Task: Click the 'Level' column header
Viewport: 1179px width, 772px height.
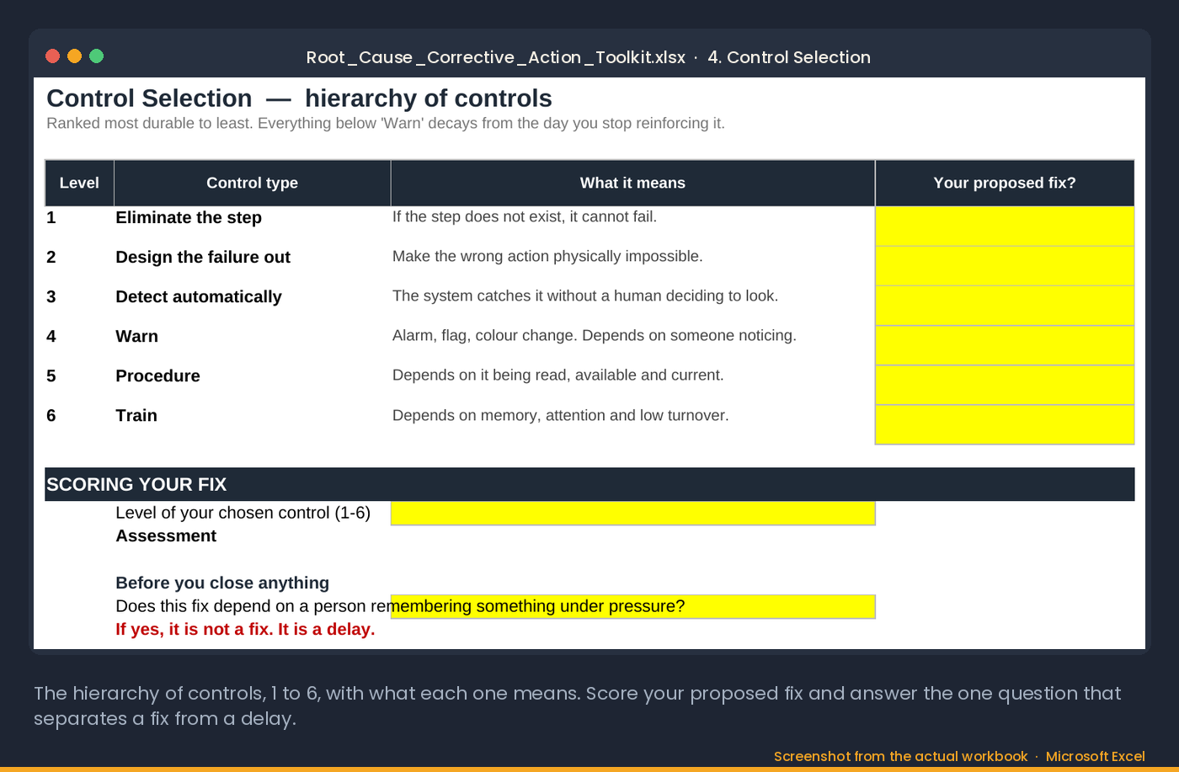Action: click(x=79, y=183)
